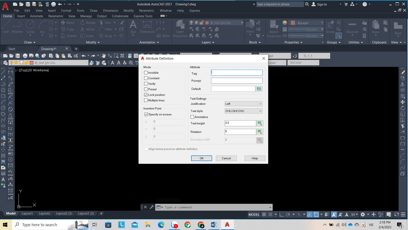Select the Arc tool in ribbon
The width and height of the screenshot is (408, 230).
[x=42, y=26]
